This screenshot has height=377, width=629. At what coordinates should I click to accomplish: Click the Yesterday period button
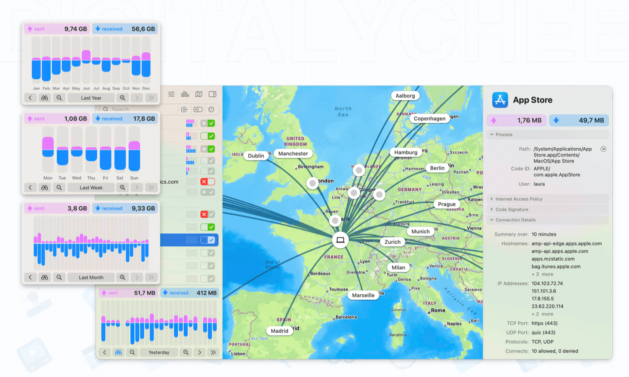click(159, 352)
